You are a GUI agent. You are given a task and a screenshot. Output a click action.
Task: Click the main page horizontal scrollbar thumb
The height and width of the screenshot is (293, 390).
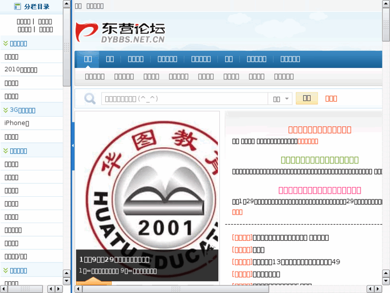coord(175,289)
